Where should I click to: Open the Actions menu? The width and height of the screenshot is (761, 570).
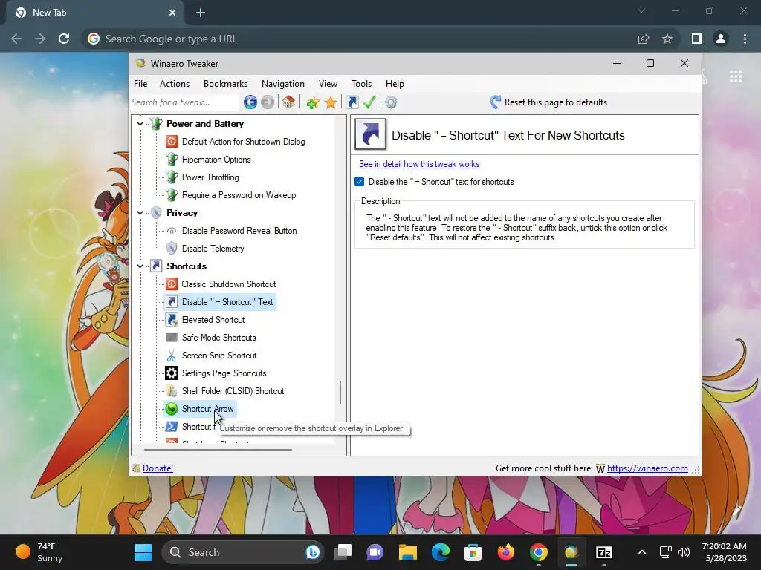(175, 84)
